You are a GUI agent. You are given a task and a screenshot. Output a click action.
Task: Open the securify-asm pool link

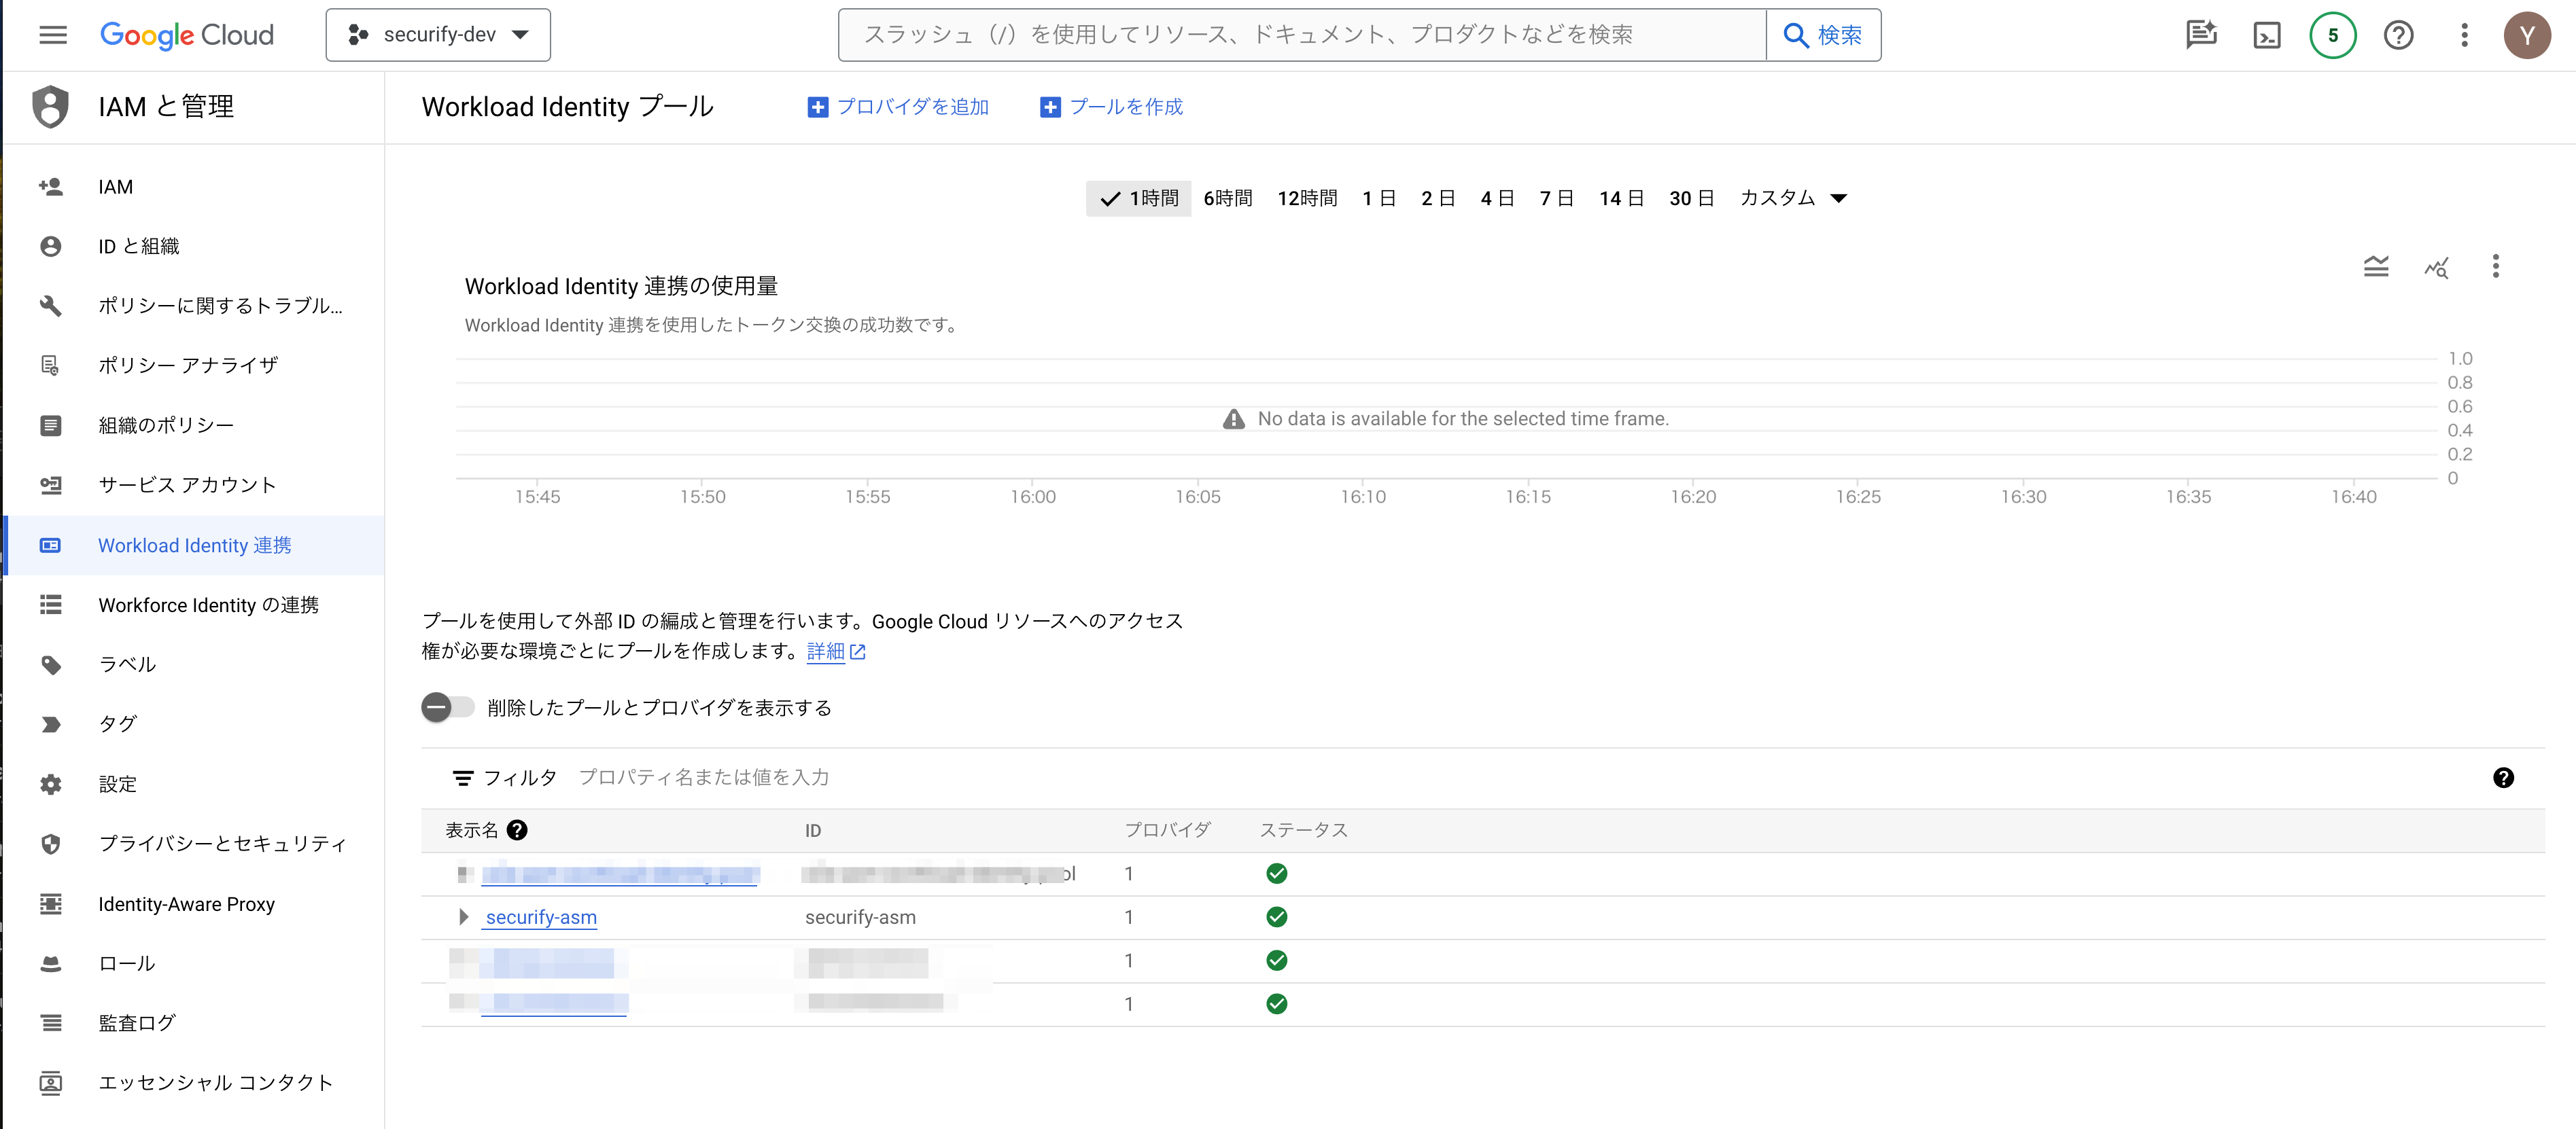[x=541, y=917]
